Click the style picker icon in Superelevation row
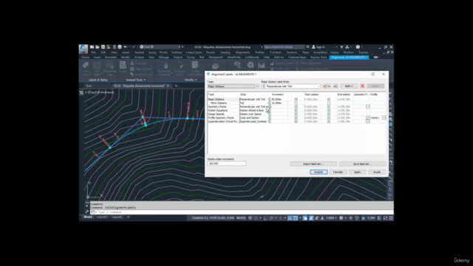Image resolution: width=473 pixels, height=266 pixels. coord(269,121)
